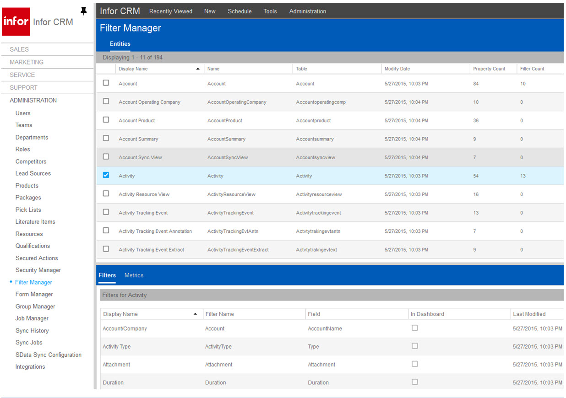
Task: Click the pin icon beside Infor CRM
Action: tap(83, 11)
